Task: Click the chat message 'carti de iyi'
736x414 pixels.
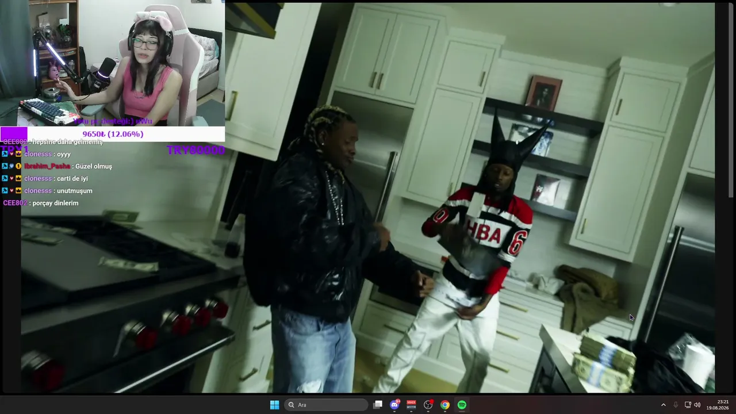Action: (72, 178)
